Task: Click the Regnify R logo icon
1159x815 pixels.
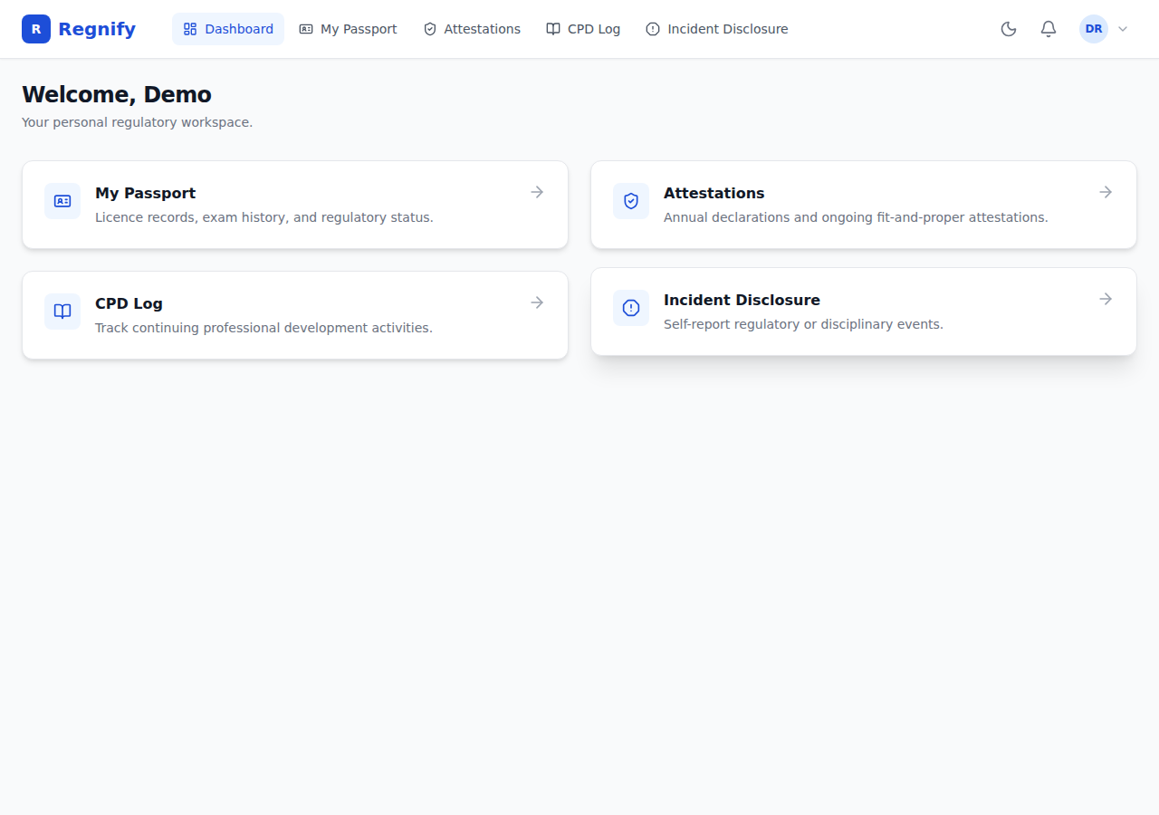Action: point(36,29)
